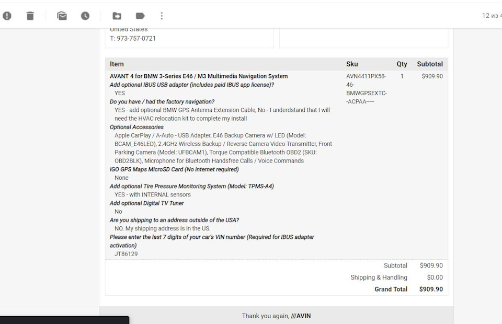Image resolution: width=502 pixels, height=324 pixels.
Task: Select the Sku column header
Action: click(x=352, y=64)
